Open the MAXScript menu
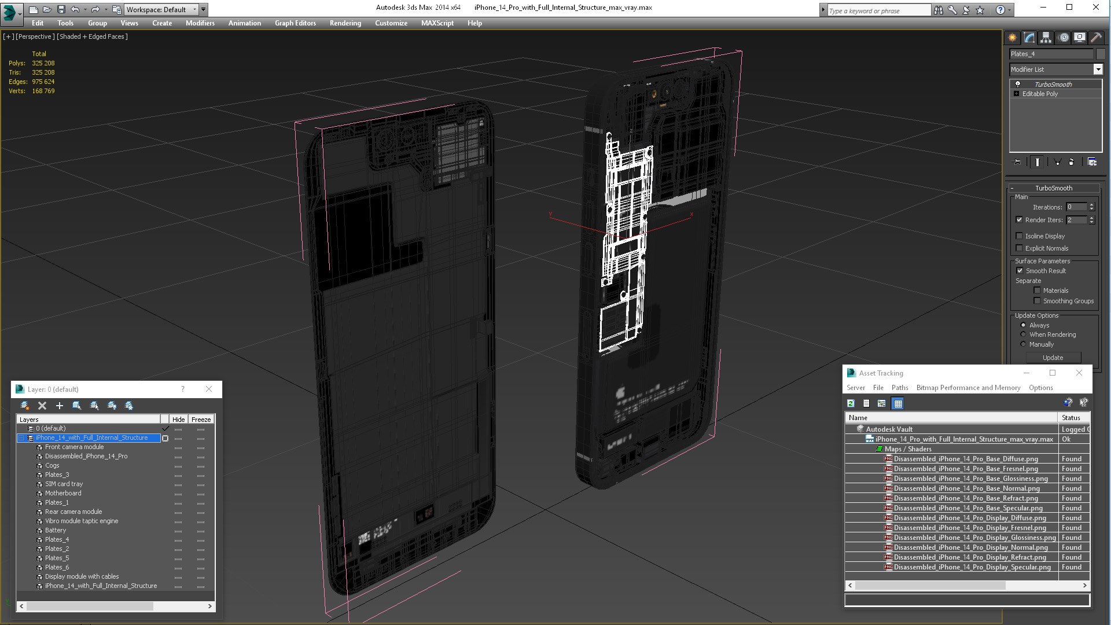 pyautogui.click(x=437, y=23)
